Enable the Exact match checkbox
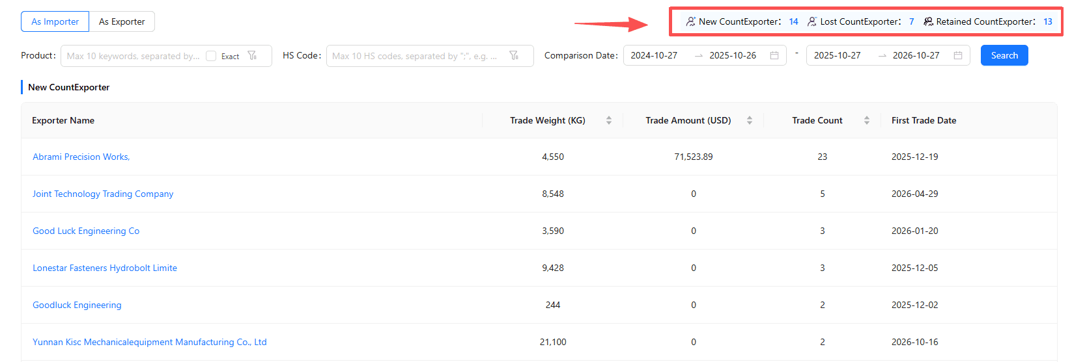The width and height of the screenshot is (1072, 362). click(x=211, y=56)
